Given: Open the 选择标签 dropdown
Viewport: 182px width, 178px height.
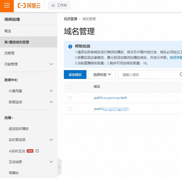Looking at the screenshot, I should pos(102,75).
